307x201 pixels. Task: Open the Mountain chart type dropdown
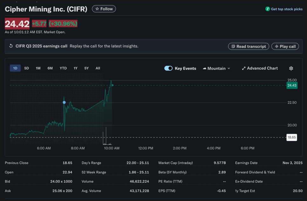pyautogui.click(x=216, y=68)
